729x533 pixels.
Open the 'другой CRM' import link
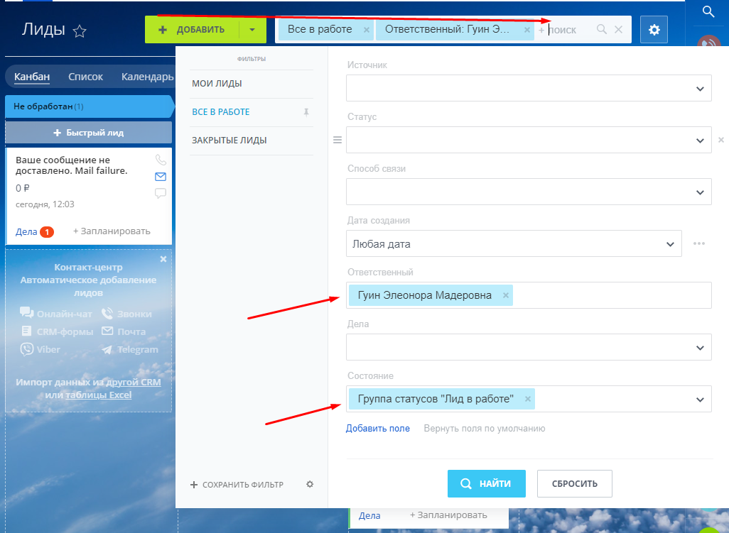[x=134, y=382]
